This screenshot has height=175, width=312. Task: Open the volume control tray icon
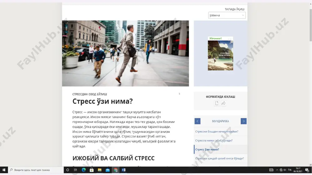pyautogui.click(x=285, y=170)
